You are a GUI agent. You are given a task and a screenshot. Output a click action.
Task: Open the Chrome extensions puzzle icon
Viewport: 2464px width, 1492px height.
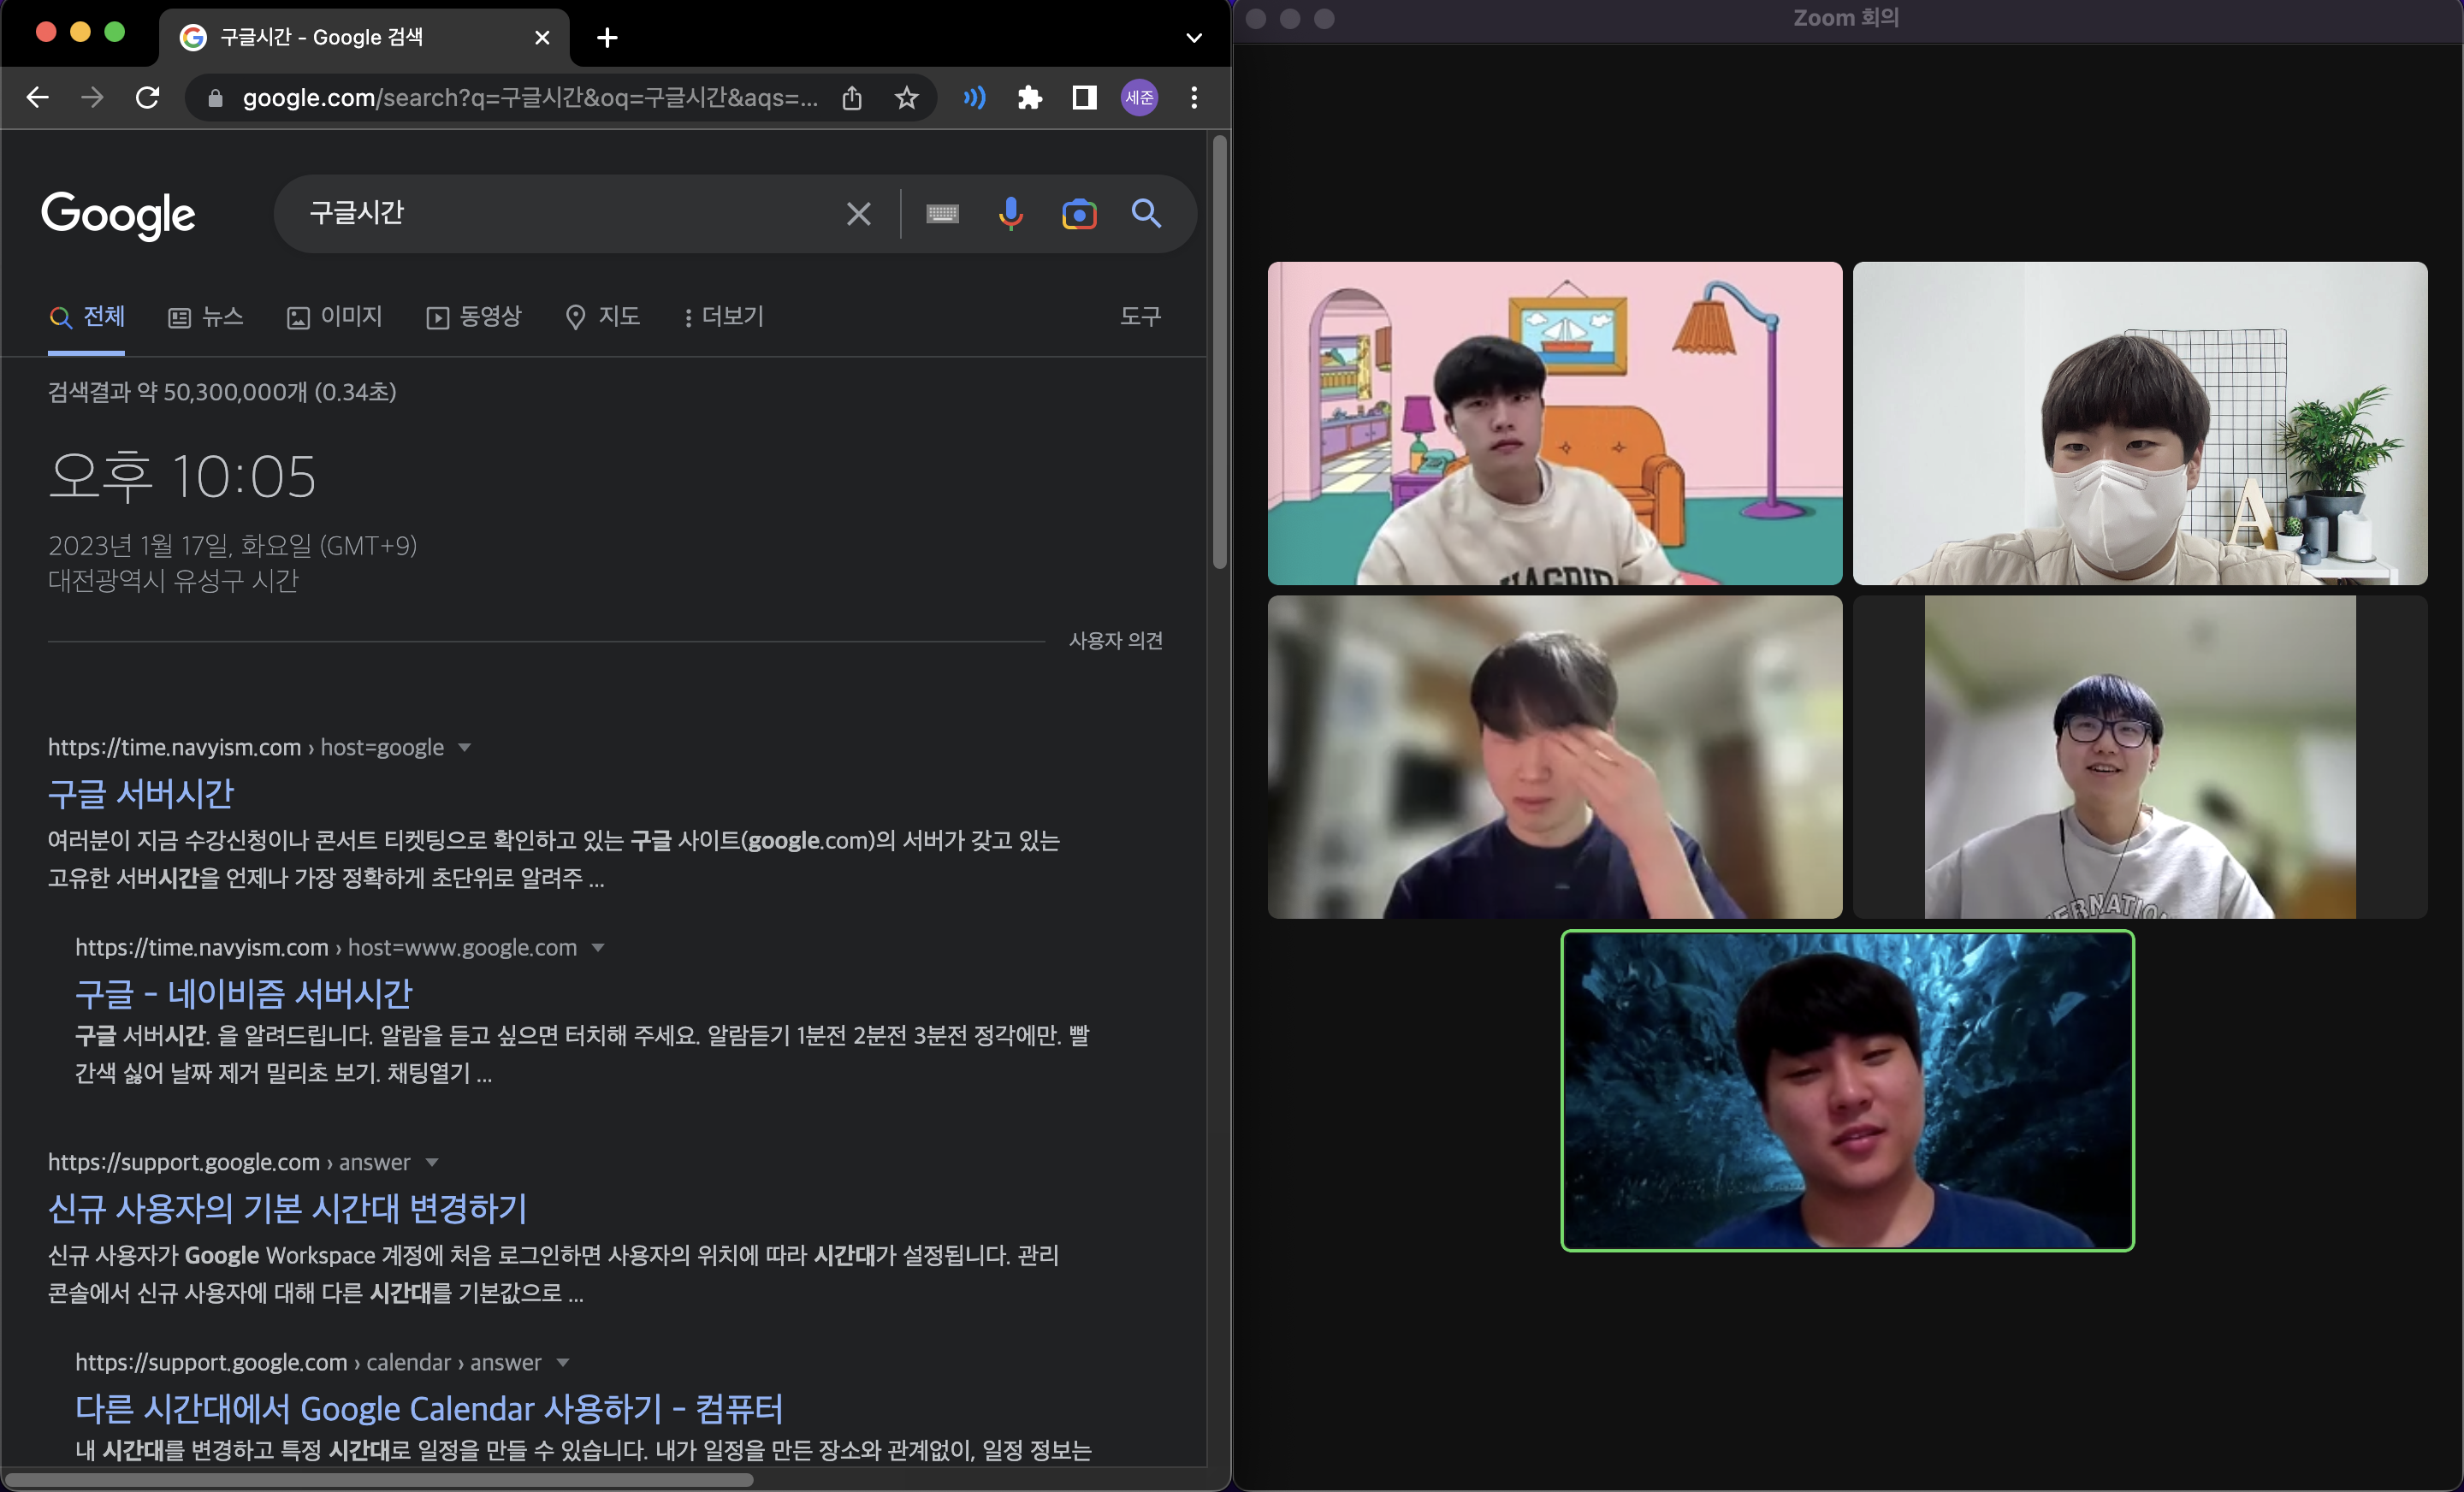point(1029,98)
